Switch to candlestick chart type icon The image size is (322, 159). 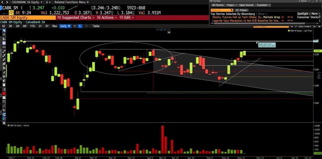point(80,26)
